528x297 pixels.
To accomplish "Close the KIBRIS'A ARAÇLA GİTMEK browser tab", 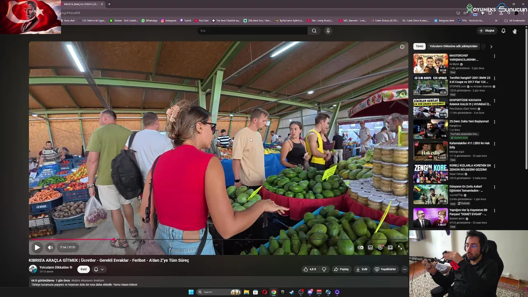I will point(102,4).
